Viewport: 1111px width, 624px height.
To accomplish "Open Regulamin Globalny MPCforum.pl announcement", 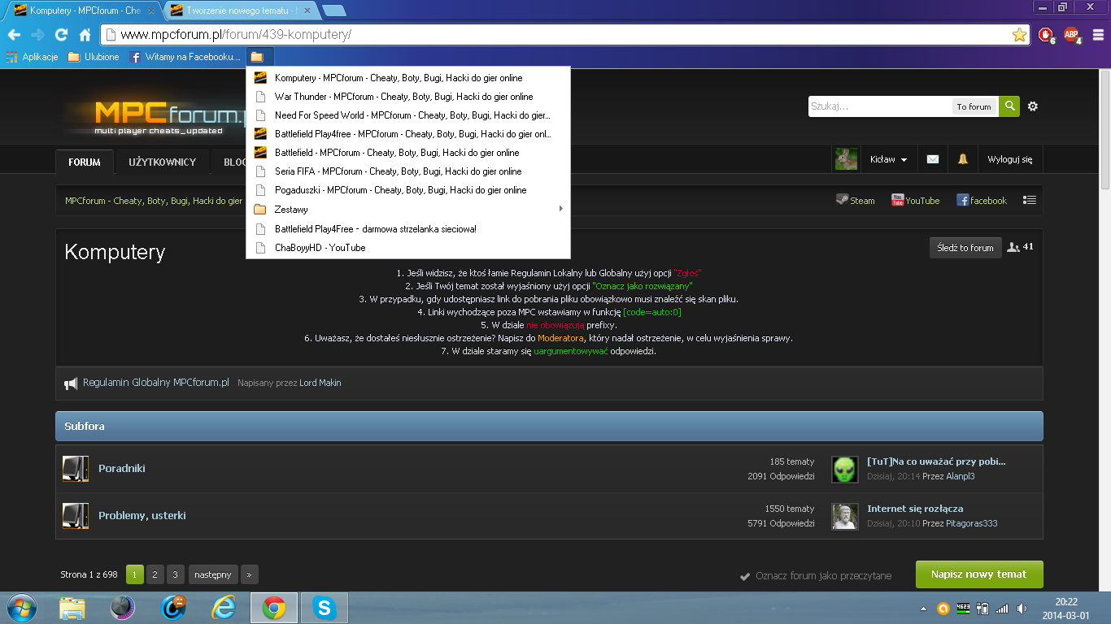I will pyautogui.click(x=156, y=382).
